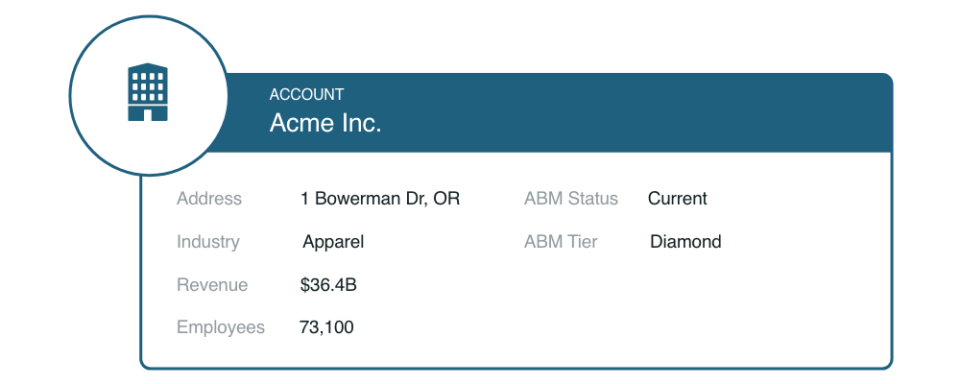Click the doorway of the building icon
Image resolution: width=960 pixels, height=384 pixels.
148,114
